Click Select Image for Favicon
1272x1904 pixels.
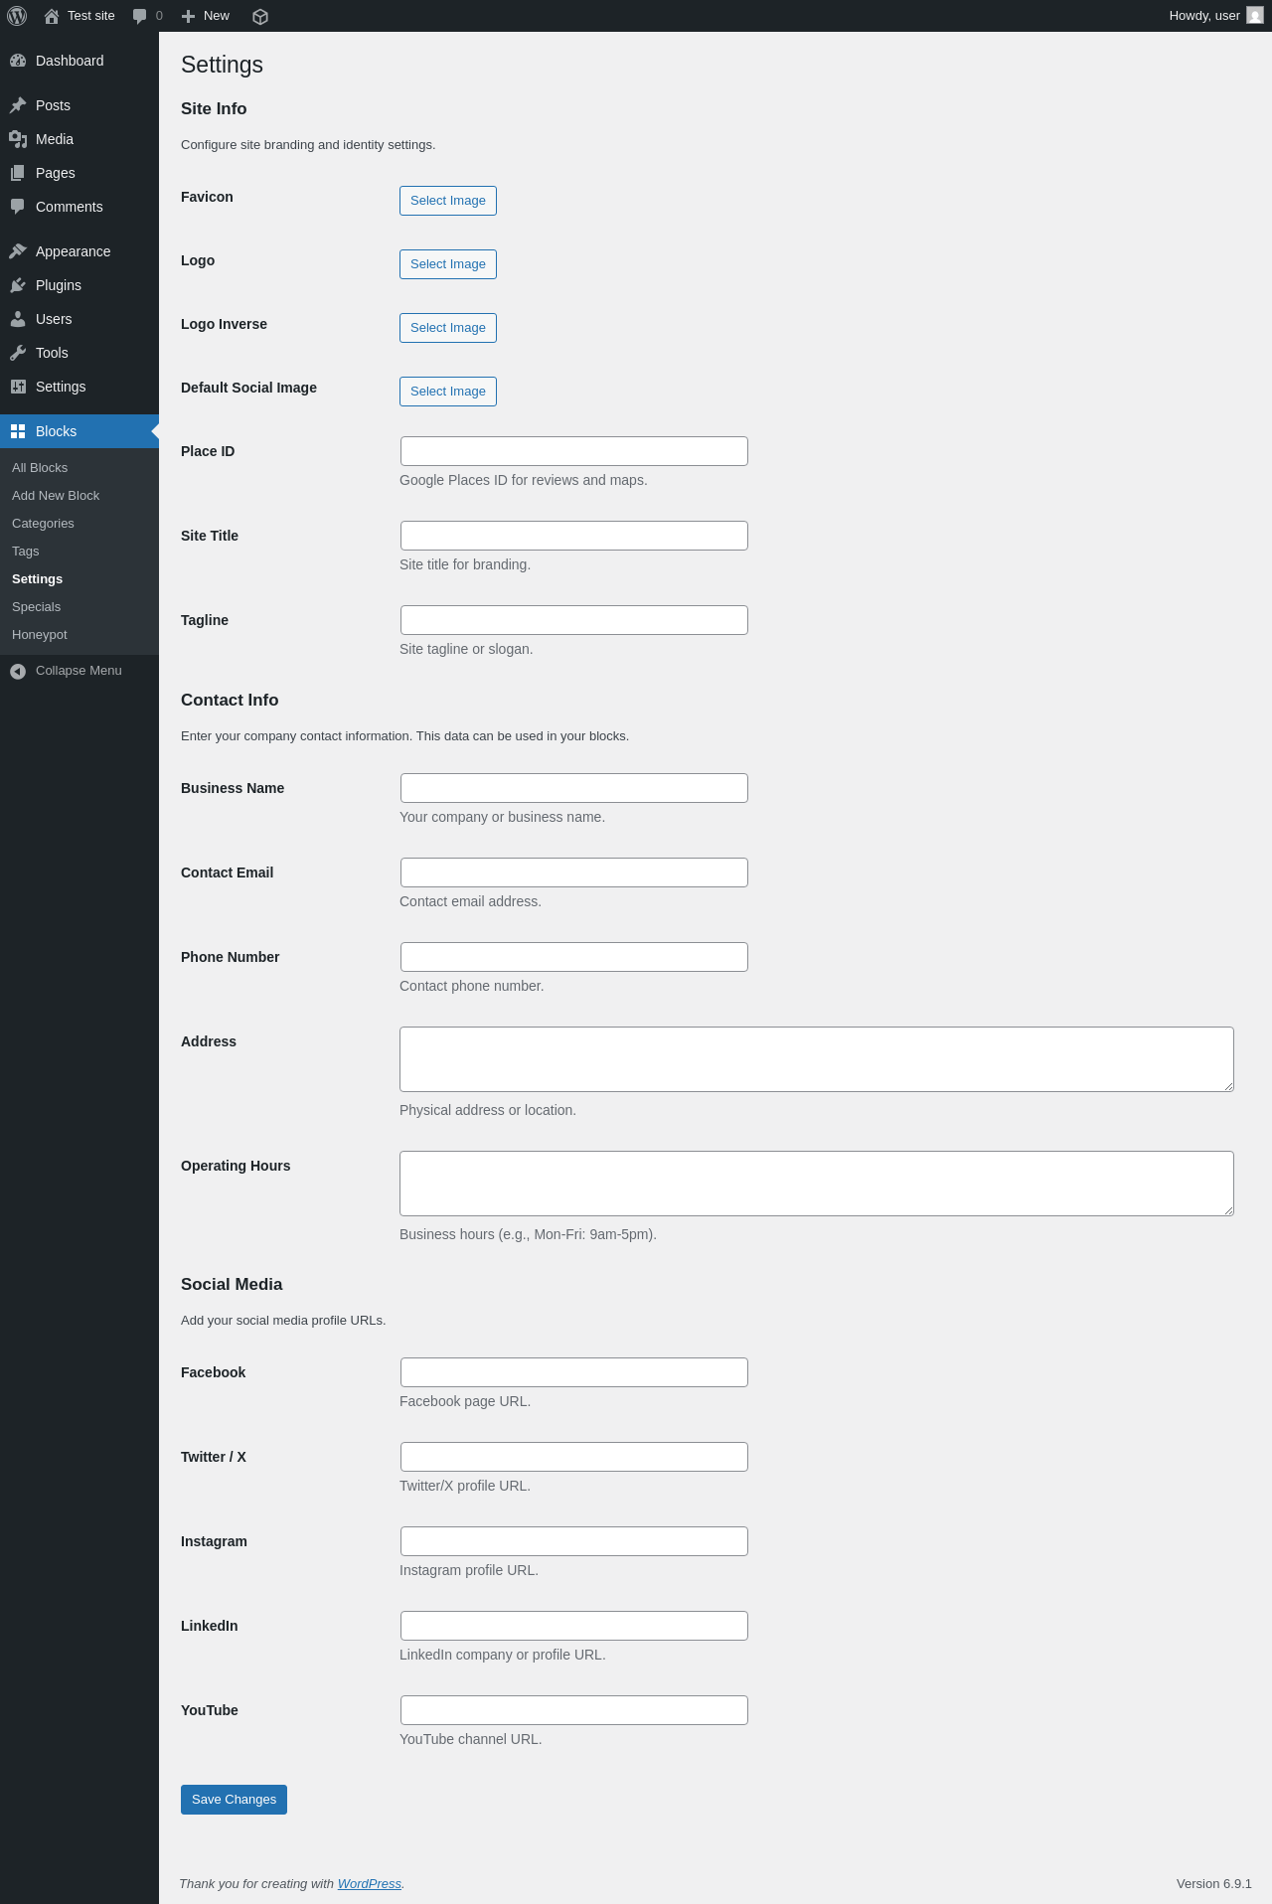coord(448,201)
